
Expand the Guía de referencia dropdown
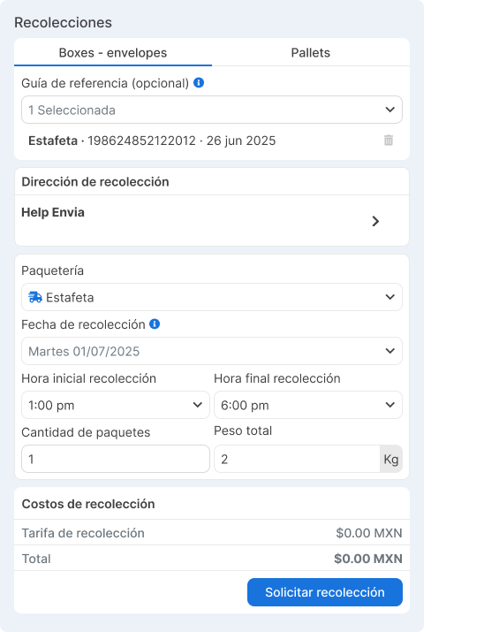[212, 110]
